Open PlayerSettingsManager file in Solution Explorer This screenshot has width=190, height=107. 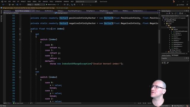pos(181,31)
